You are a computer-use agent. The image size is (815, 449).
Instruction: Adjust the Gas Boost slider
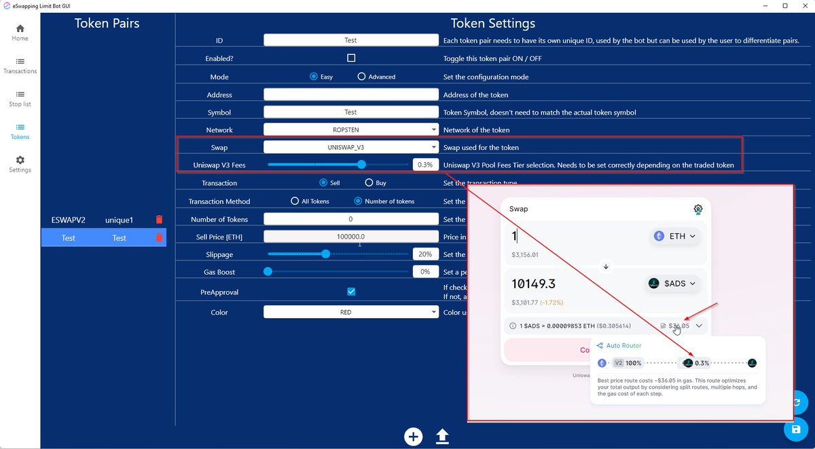[268, 271]
